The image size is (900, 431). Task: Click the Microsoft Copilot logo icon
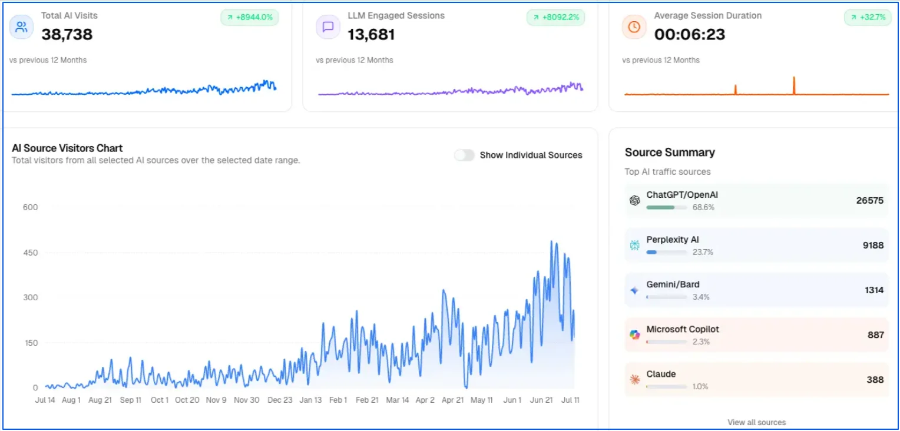634,334
